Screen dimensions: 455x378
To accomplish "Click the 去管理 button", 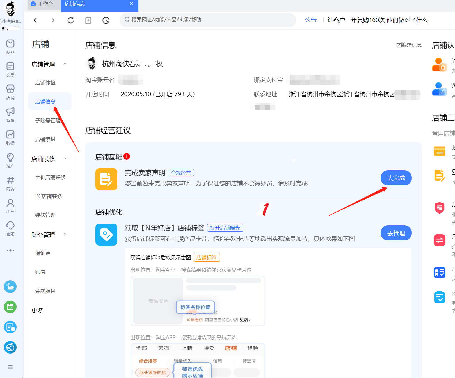I will (396, 233).
